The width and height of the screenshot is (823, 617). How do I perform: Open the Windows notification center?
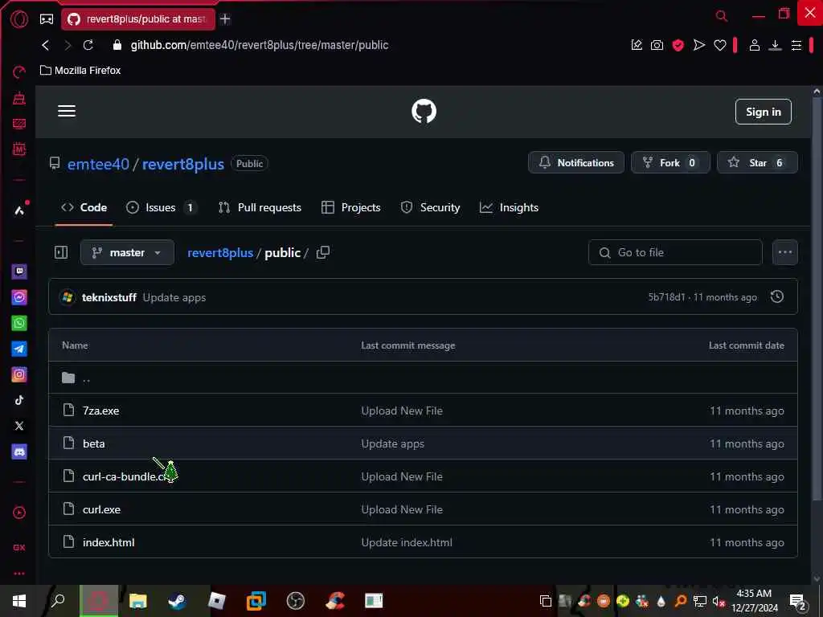797,601
